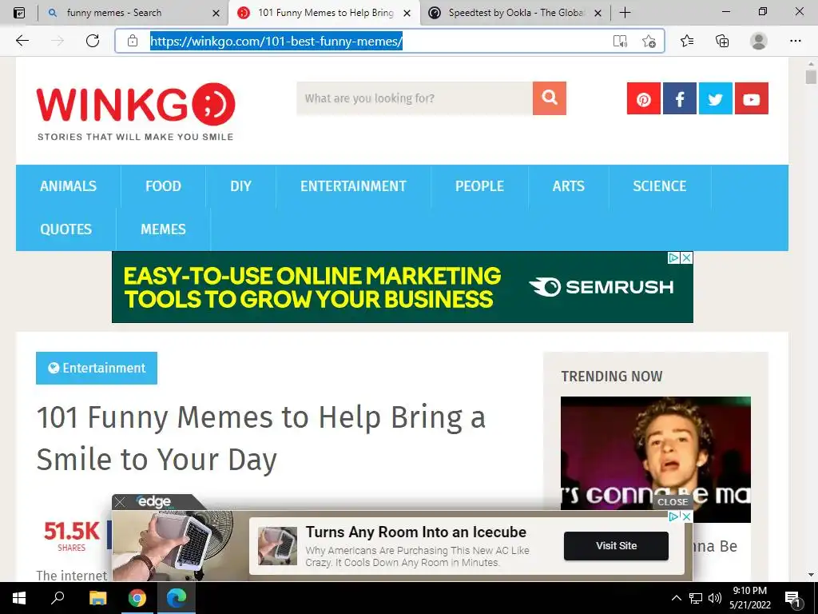Click Visit Site button in ad
This screenshot has height=614, width=818.
(616, 545)
